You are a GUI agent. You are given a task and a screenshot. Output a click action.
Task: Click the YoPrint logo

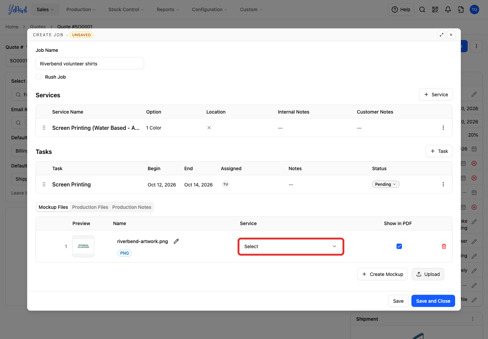point(18,9)
